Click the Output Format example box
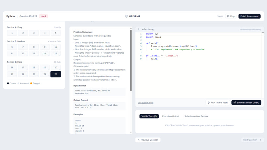Image resolution: width=267 pixels, height=150 pixels. tap(99, 106)
